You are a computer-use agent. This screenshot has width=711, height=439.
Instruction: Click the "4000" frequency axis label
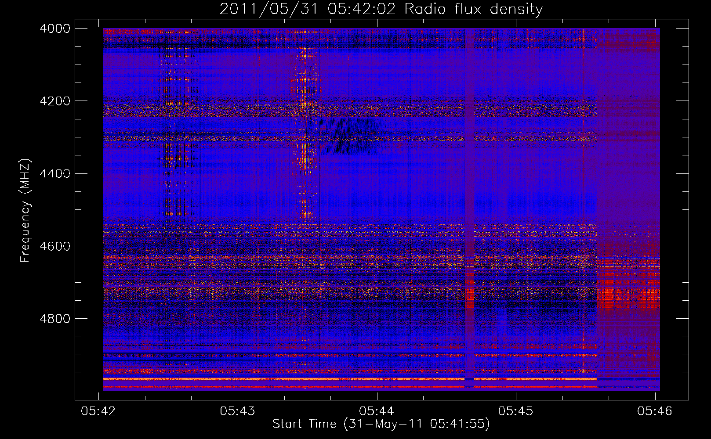[54, 29]
